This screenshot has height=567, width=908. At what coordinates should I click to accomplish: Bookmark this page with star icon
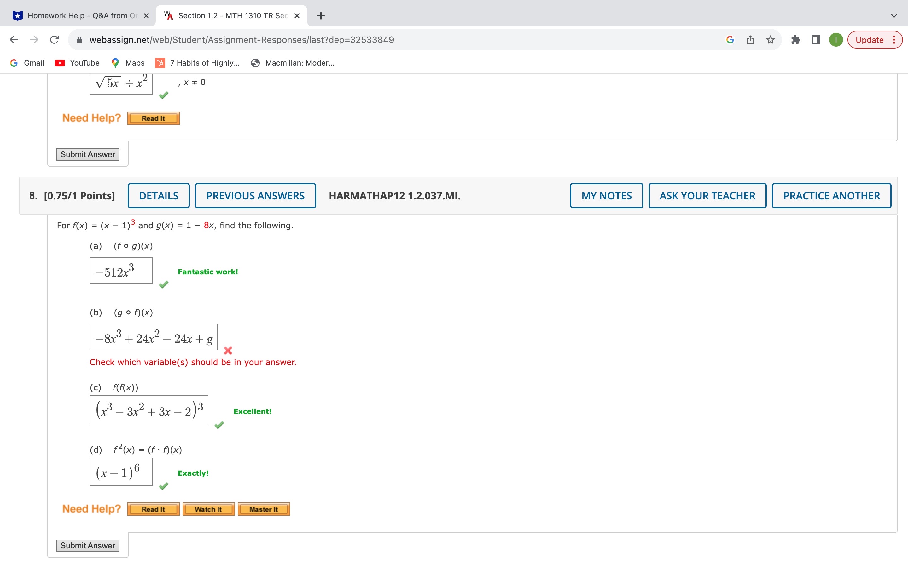(x=770, y=40)
